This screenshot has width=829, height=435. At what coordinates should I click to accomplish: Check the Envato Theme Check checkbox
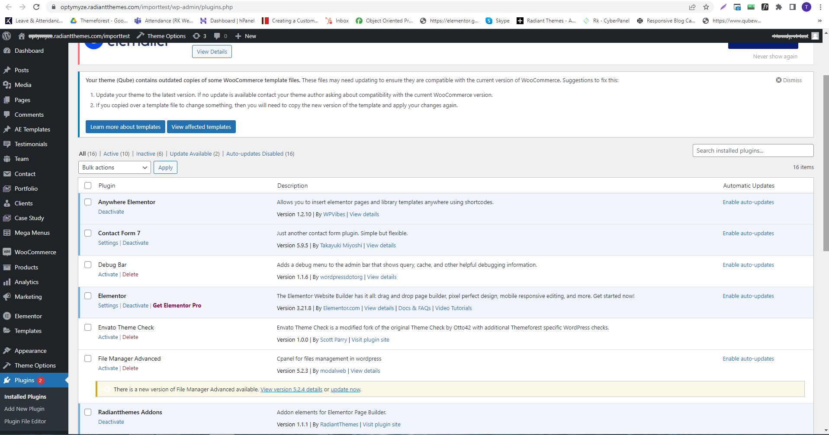pyautogui.click(x=88, y=327)
